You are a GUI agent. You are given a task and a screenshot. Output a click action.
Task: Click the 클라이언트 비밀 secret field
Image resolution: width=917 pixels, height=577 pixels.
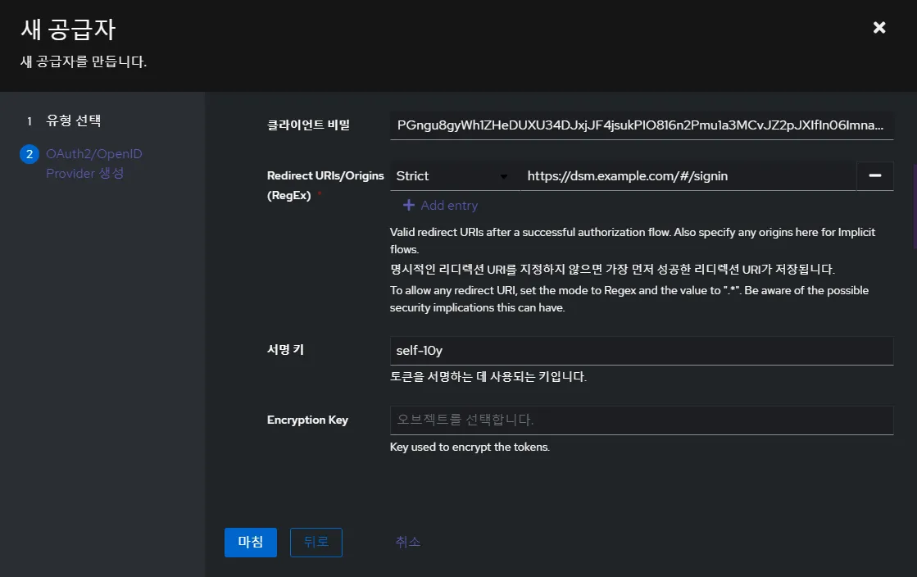coord(642,125)
